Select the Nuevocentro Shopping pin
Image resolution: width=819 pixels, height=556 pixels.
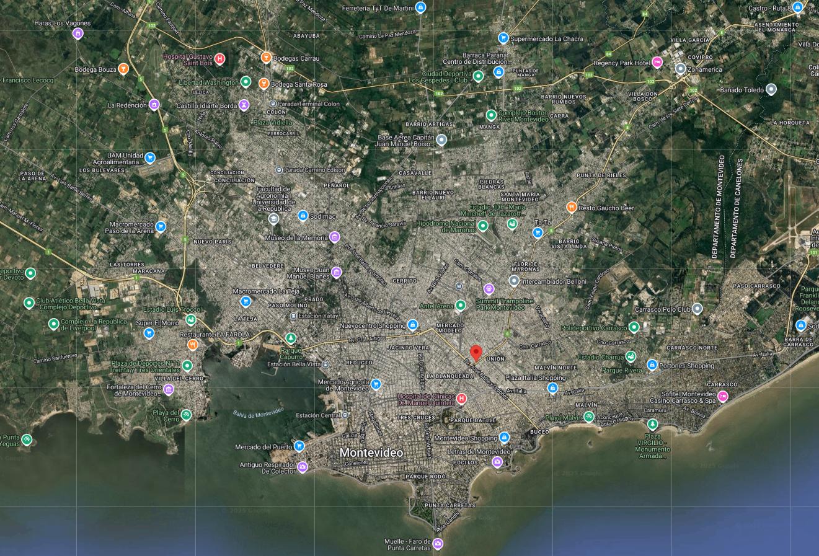(x=413, y=325)
